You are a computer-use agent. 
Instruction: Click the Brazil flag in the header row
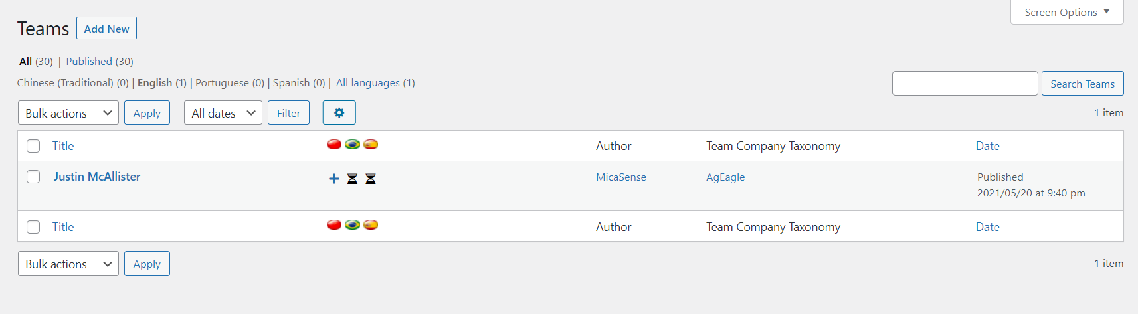tap(353, 145)
